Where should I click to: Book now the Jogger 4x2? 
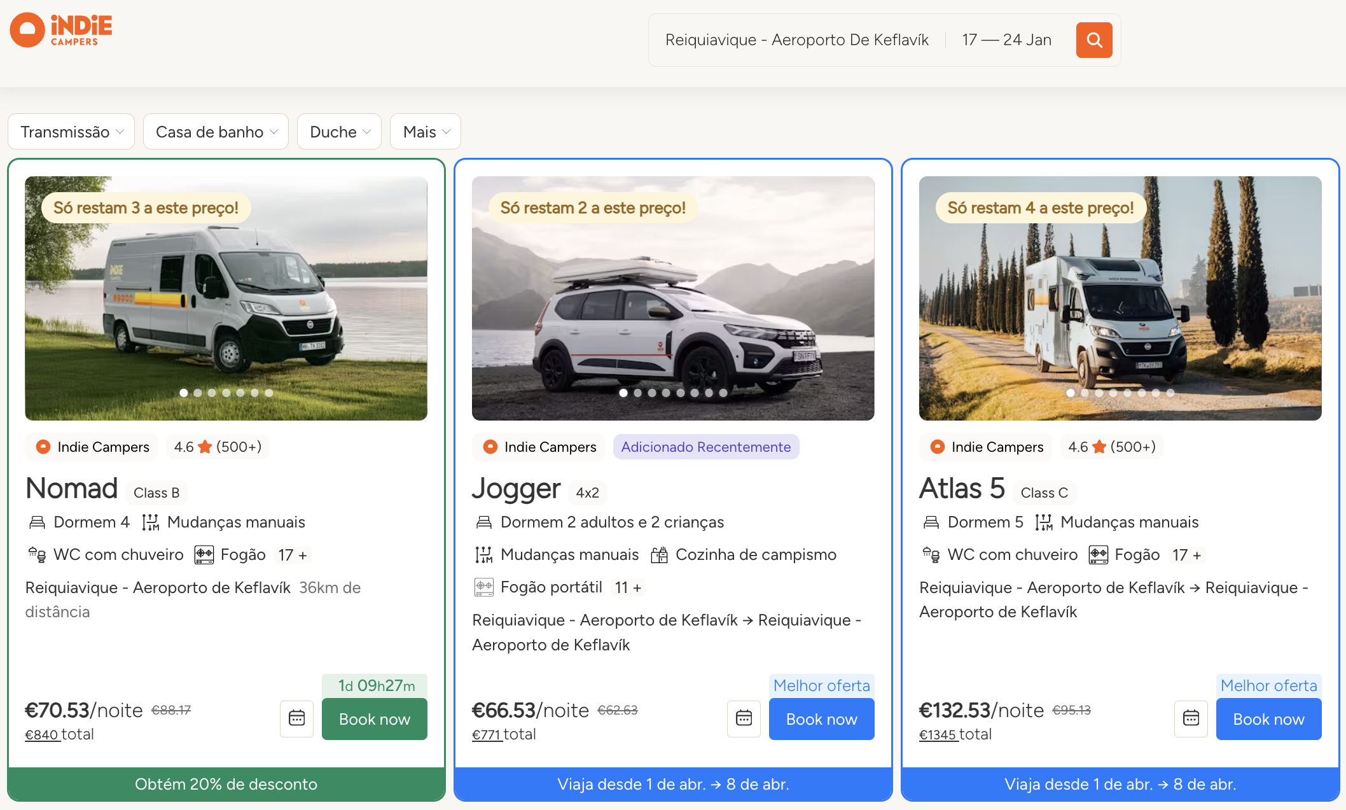click(822, 719)
